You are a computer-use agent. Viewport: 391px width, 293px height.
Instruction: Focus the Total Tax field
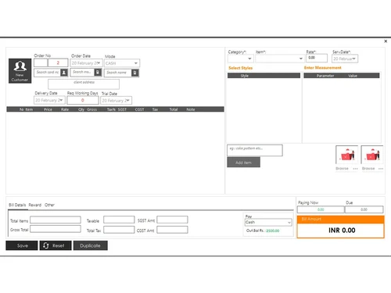pyautogui.click(x=119, y=230)
